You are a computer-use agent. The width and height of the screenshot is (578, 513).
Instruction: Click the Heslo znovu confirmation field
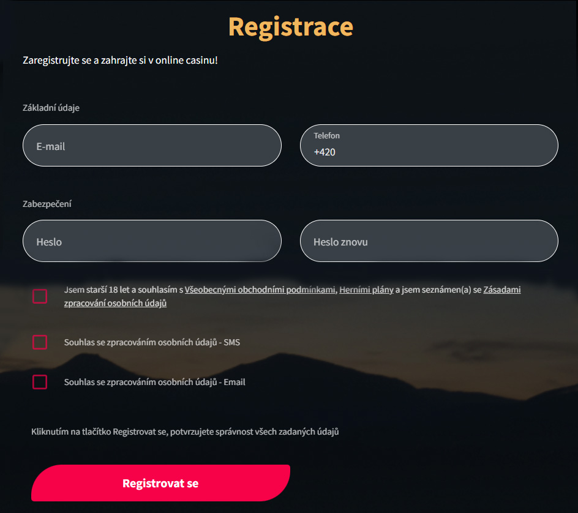[429, 241]
